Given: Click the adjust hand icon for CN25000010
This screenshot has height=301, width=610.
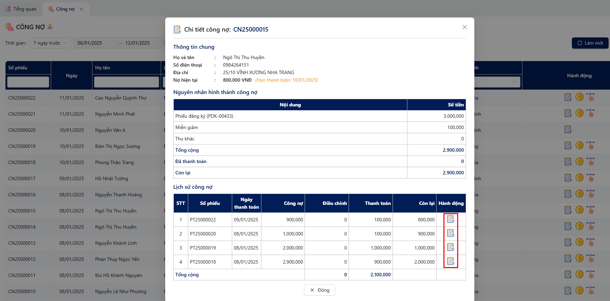Looking at the screenshot, I should coord(590,291).
